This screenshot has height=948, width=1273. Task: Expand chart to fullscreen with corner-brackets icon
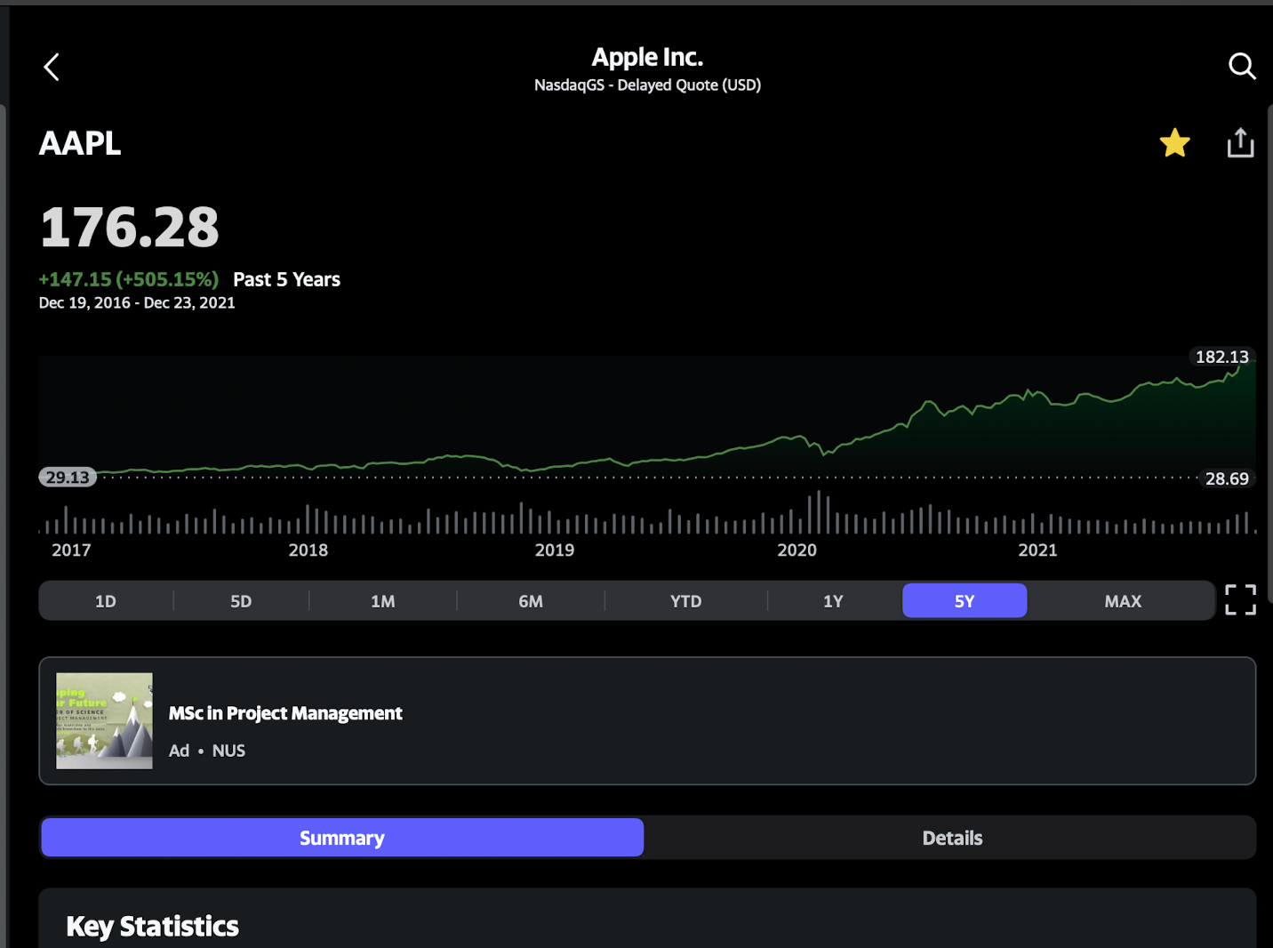(x=1240, y=599)
